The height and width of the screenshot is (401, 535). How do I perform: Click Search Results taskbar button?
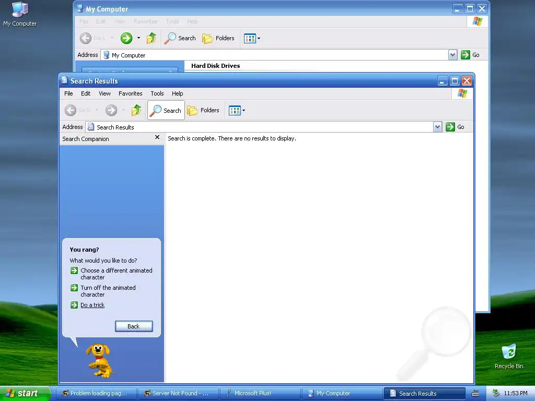pyautogui.click(x=424, y=393)
